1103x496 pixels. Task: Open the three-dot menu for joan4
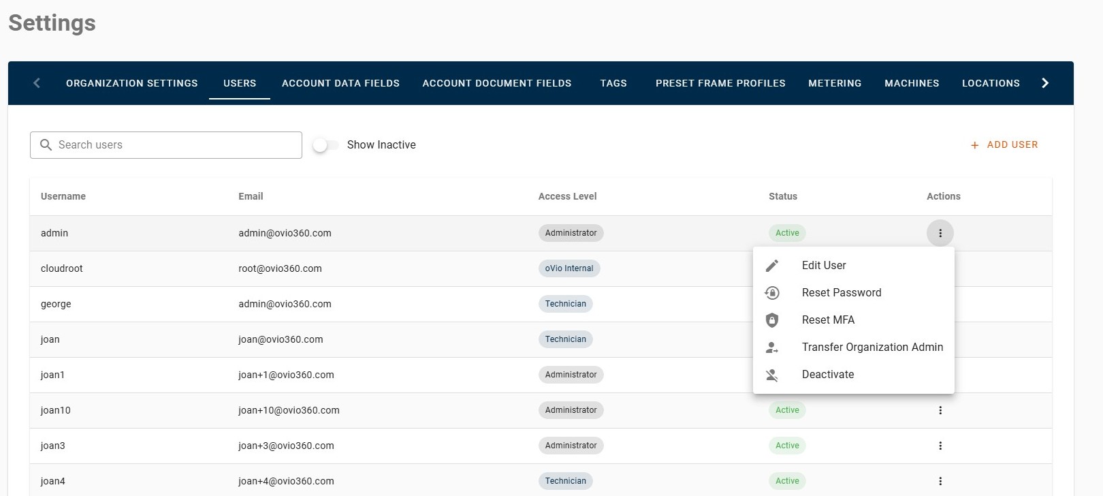[x=940, y=481]
